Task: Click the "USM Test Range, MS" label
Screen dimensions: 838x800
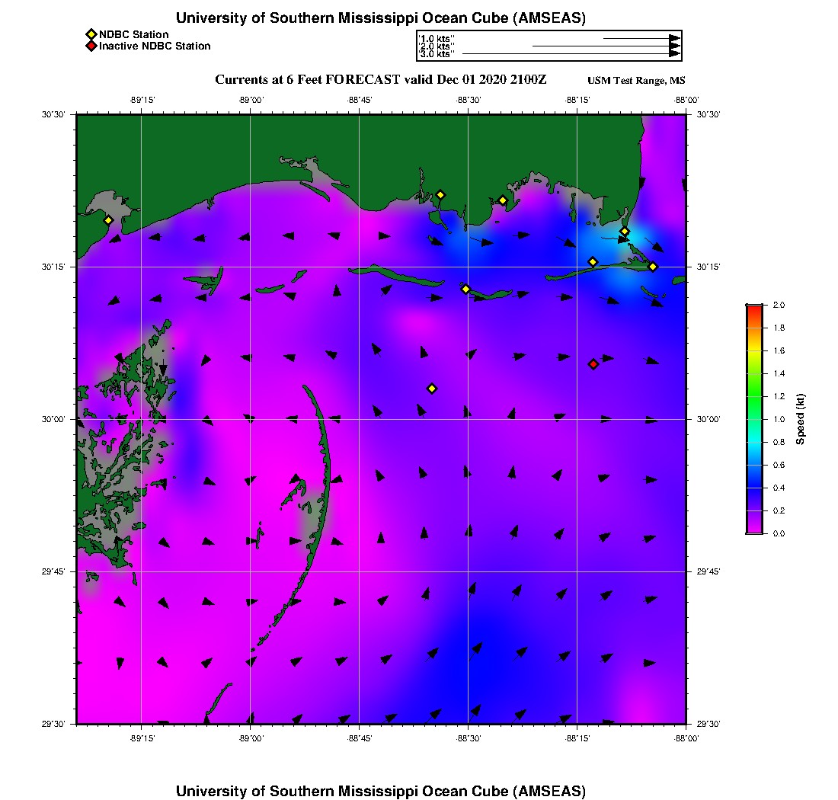Action: click(636, 81)
